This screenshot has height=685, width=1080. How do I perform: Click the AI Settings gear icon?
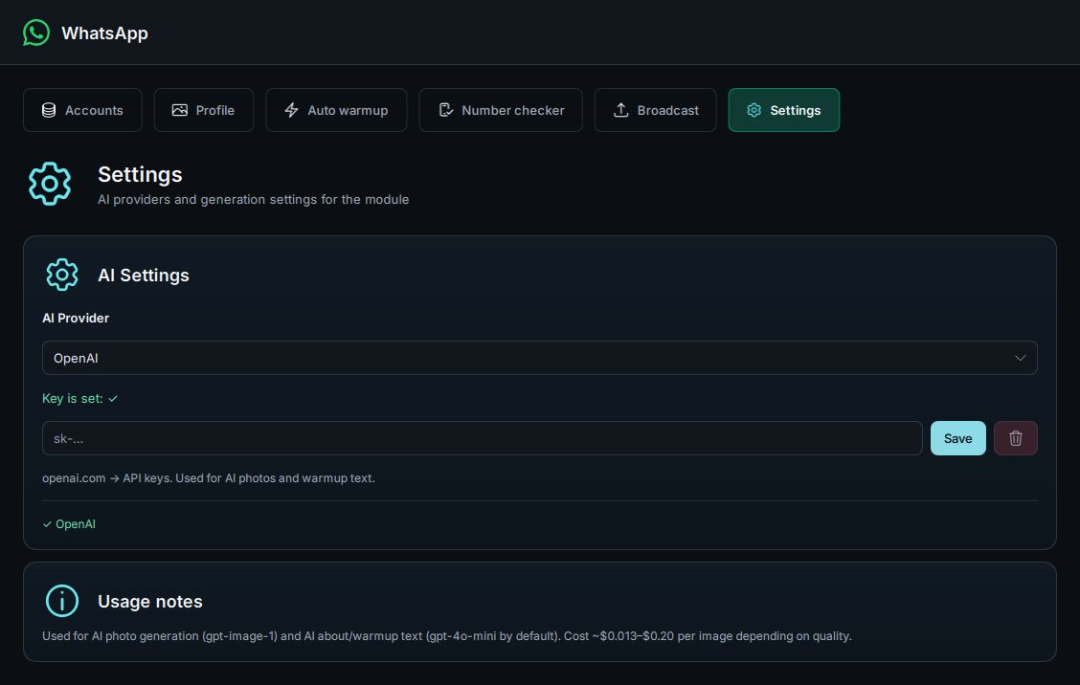point(62,275)
